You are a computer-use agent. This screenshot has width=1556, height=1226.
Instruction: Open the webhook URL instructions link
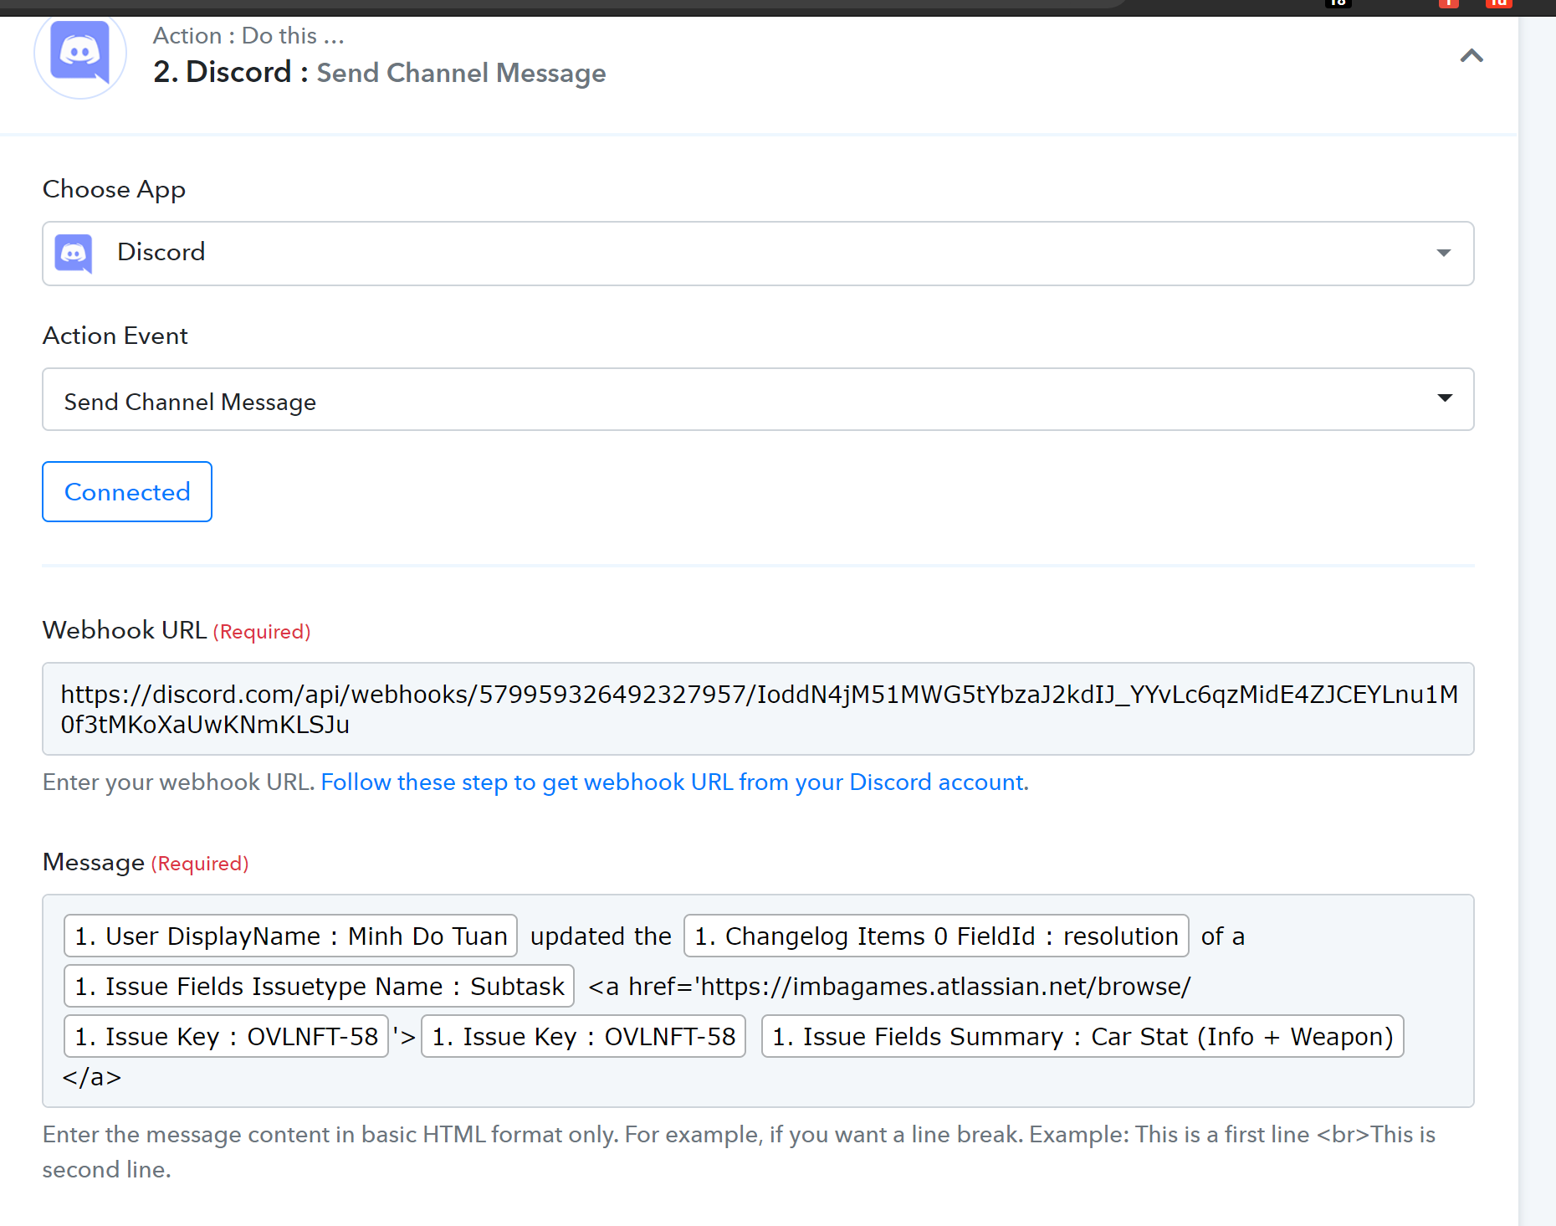674,782
